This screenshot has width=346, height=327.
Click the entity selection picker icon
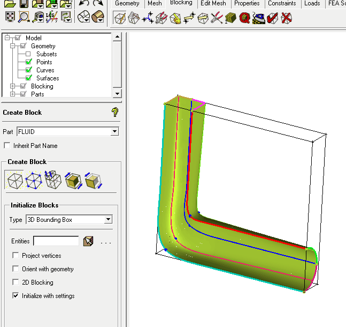click(89, 241)
